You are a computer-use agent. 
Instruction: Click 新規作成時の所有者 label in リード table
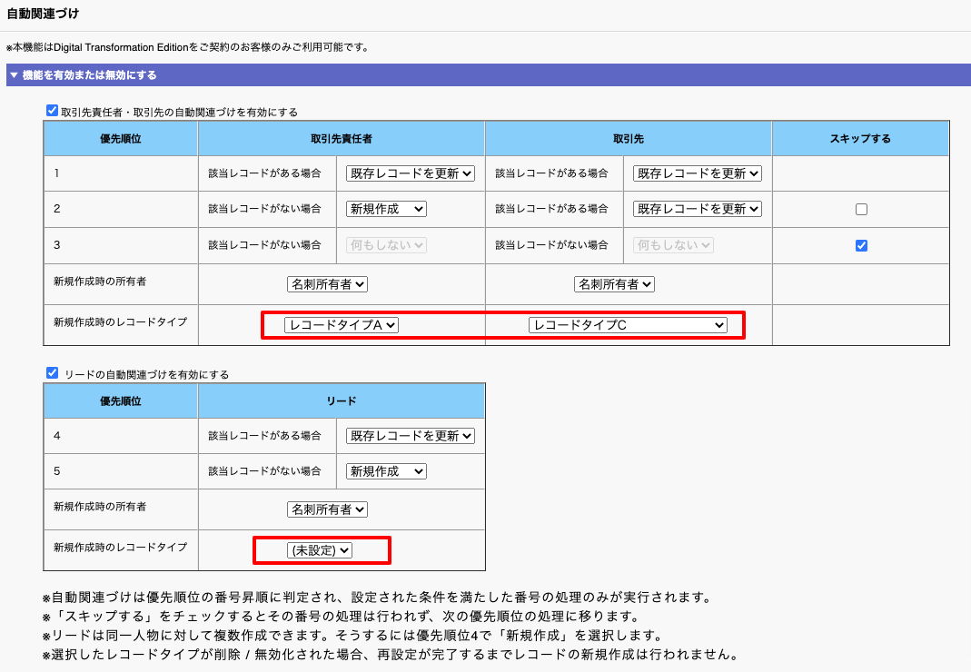coord(100,506)
